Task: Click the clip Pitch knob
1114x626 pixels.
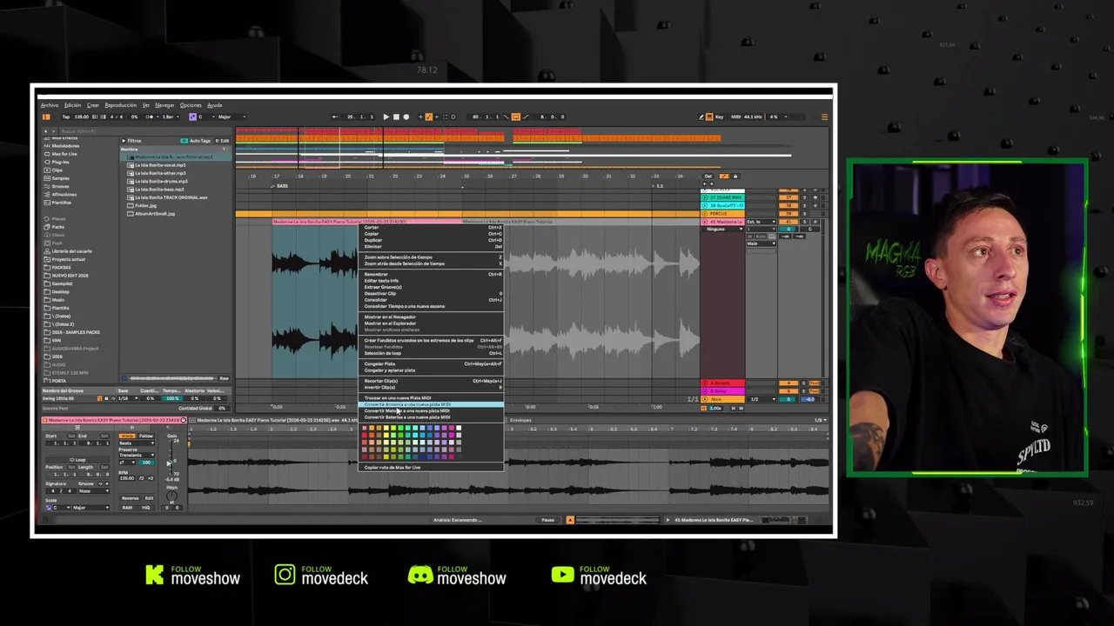Action: click(171, 496)
